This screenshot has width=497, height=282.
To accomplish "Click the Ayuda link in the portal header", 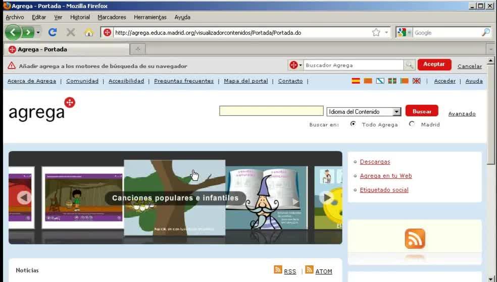I will (474, 81).
